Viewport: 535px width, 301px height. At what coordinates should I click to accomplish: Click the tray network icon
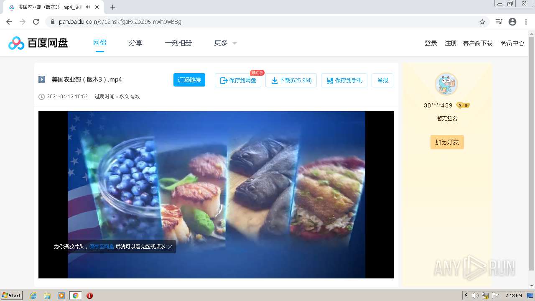click(x=485, y=296)
